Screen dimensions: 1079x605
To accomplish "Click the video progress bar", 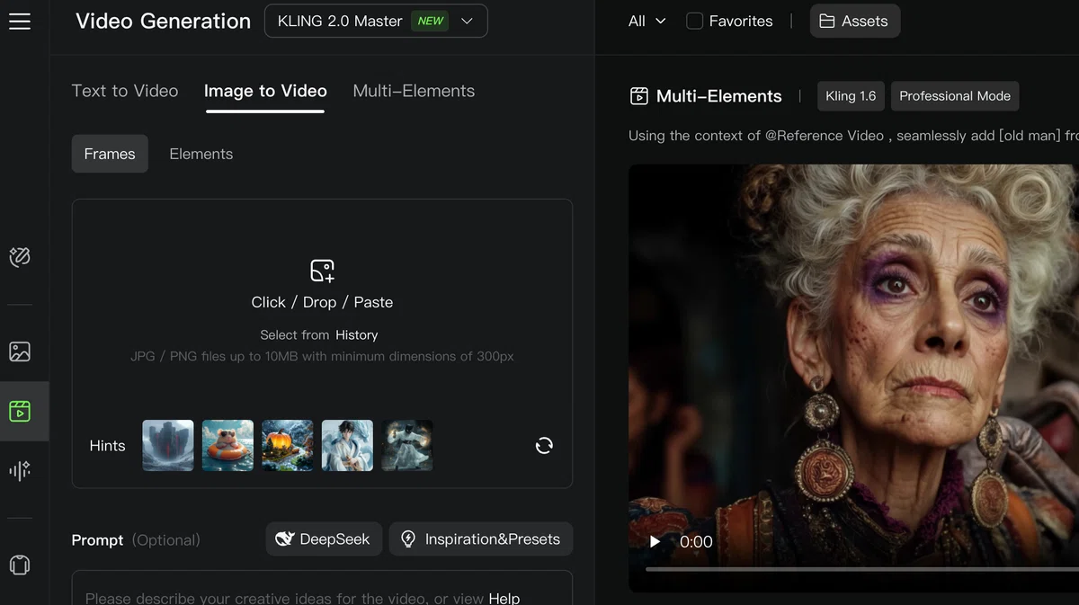I will click(861, 569).
